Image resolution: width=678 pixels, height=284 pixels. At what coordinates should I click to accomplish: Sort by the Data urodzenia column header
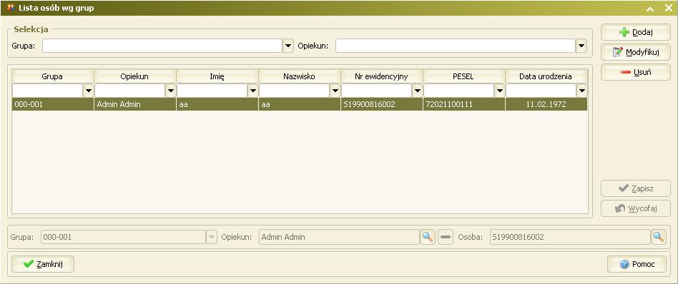coord(546,76)
